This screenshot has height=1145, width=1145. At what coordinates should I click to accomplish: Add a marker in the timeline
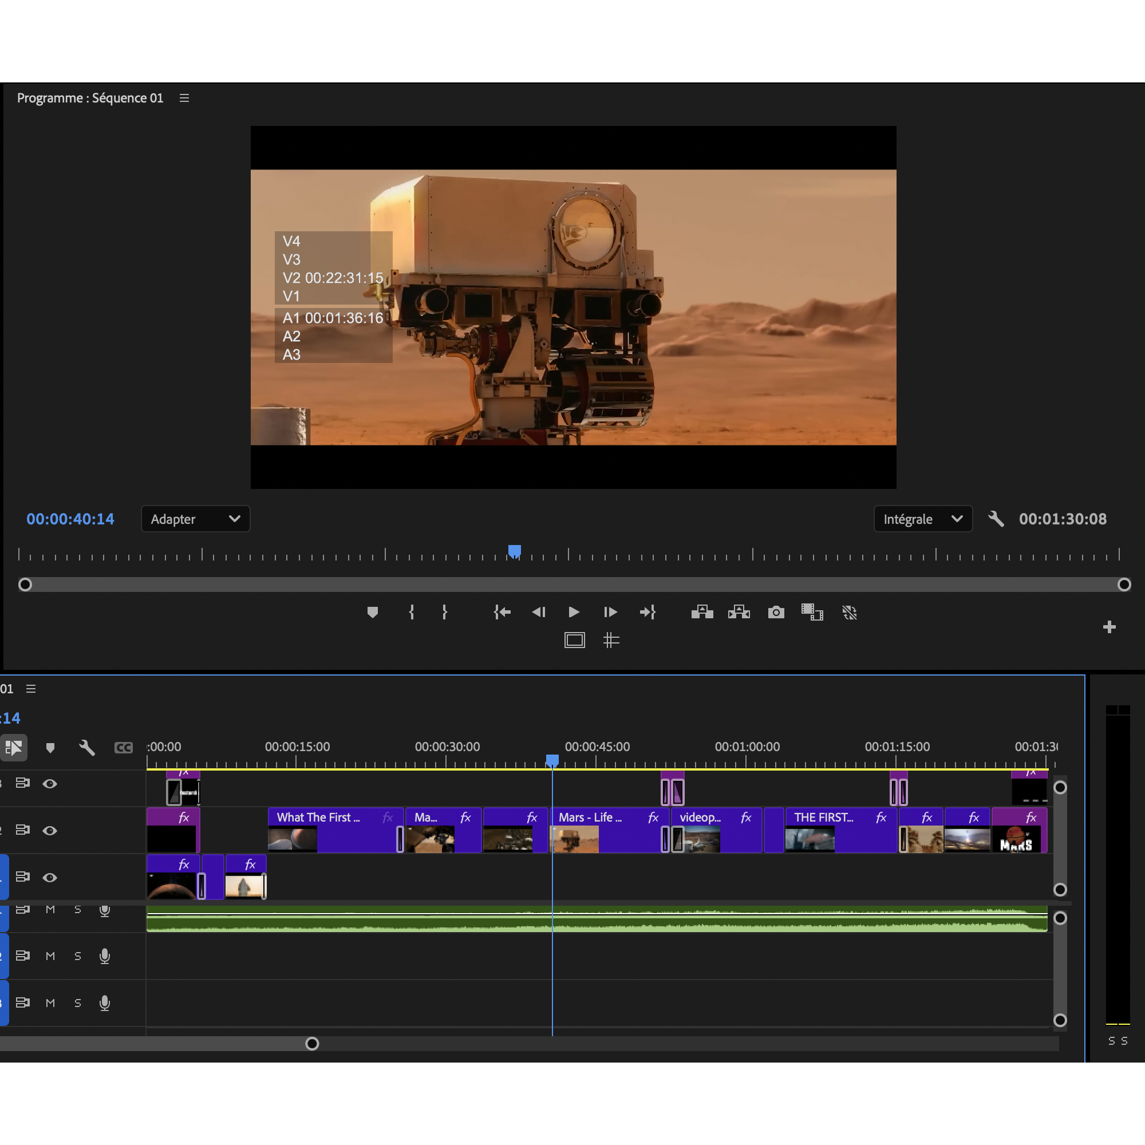pyautogui.click(x=50, y=748)
